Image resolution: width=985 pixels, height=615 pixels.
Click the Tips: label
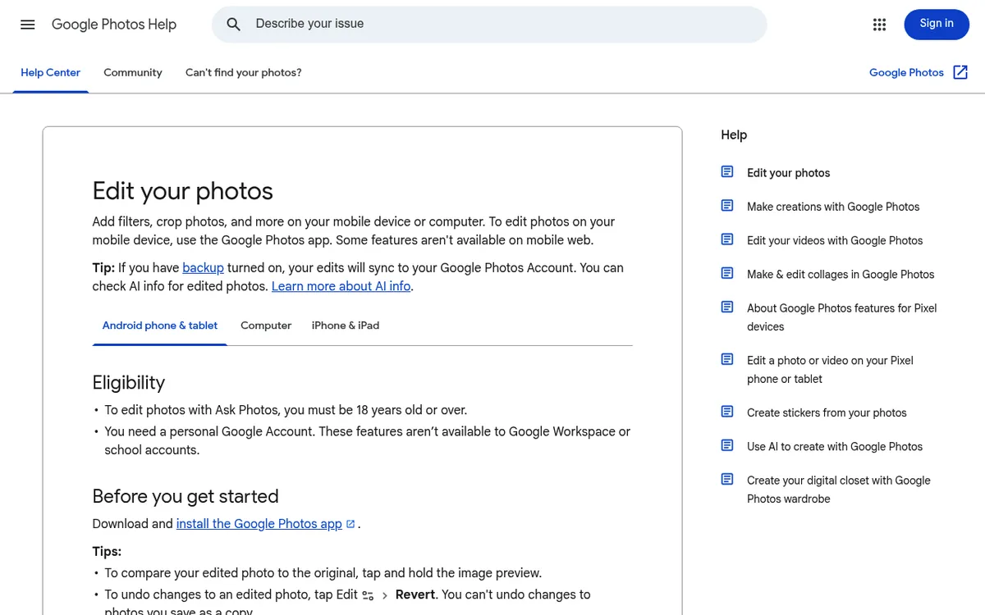(x=107, y=552)
